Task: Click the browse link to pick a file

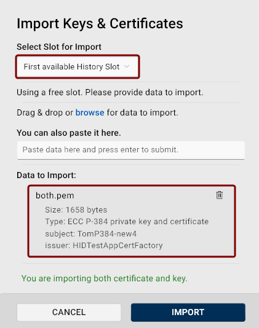Action: point(90,112)
